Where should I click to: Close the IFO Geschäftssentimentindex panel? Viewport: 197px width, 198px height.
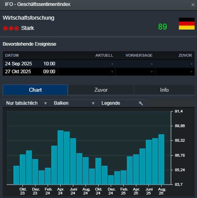click(x=193, y=5)
